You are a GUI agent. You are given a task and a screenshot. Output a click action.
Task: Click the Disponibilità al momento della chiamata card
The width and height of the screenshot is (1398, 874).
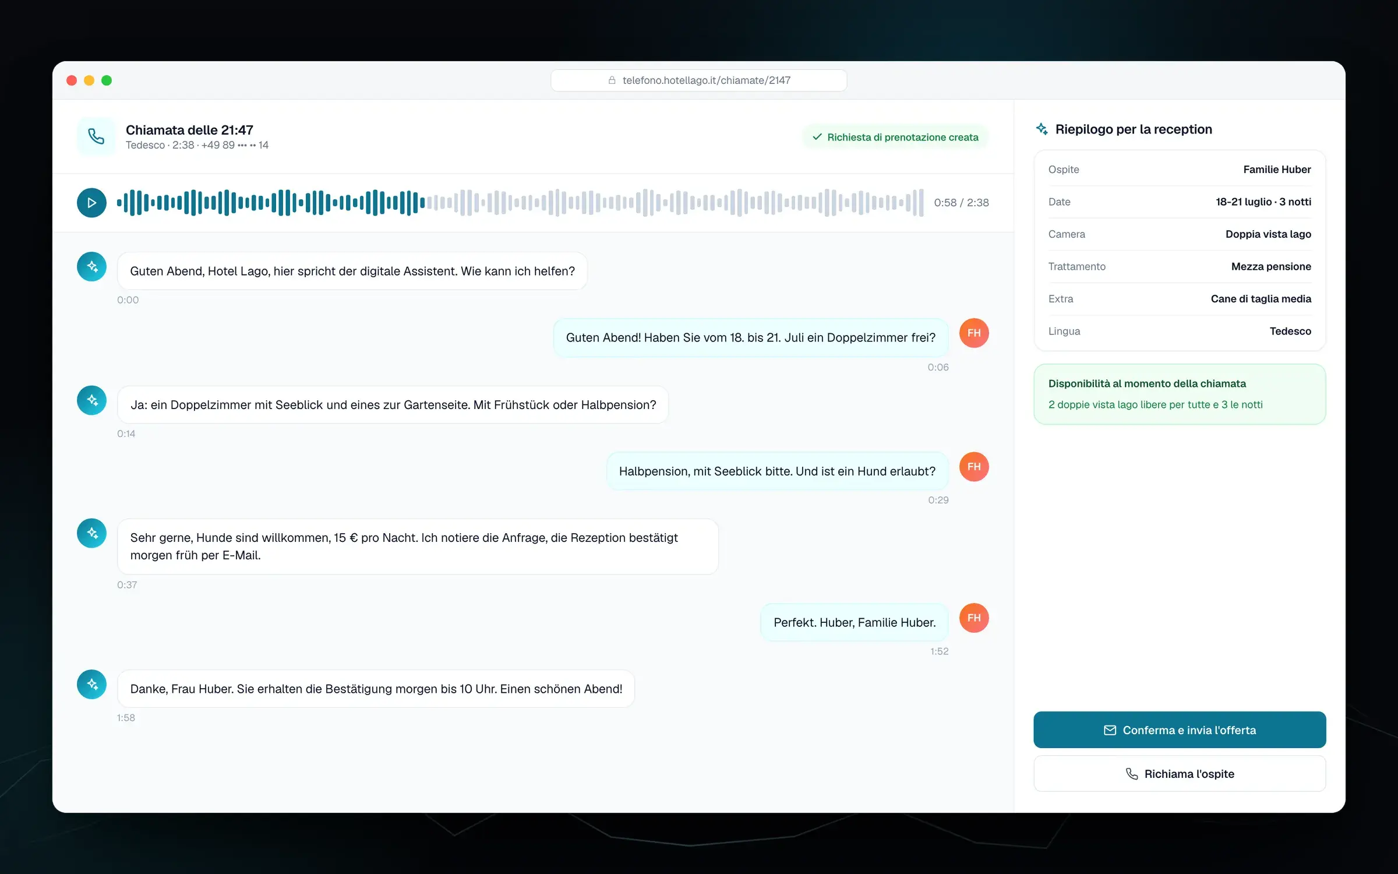1180,394
